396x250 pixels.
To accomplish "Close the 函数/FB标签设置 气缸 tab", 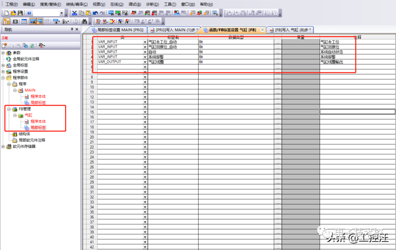I will click(x=262, y=30).
